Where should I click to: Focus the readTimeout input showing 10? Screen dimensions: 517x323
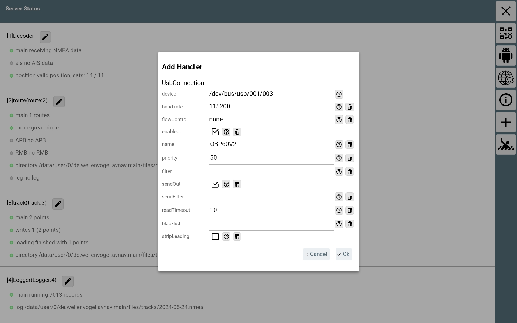click(x=271, y=210)
